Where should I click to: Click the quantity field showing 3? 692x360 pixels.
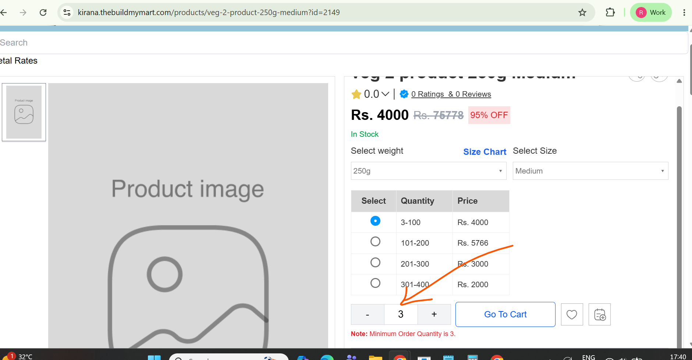[401, 314]
